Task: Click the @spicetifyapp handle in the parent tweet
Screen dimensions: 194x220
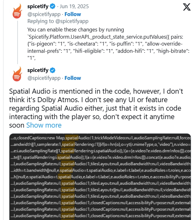Action: [44, 14]
